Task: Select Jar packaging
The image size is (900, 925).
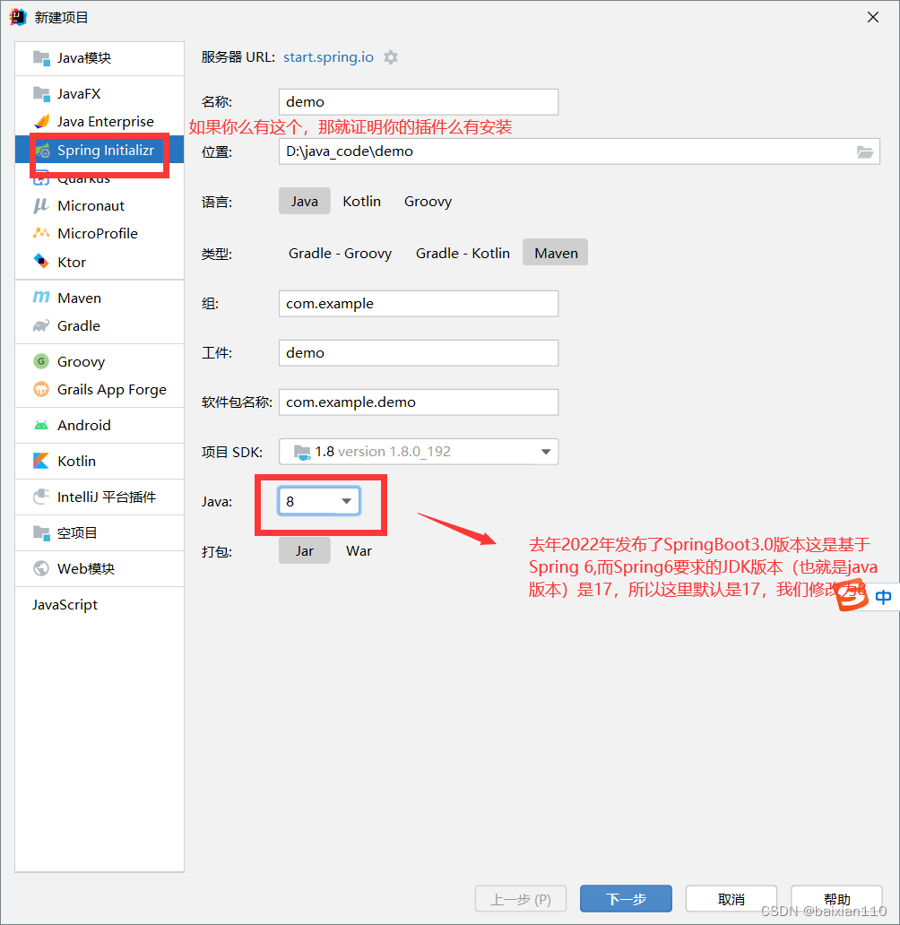Action: point(305,550)
